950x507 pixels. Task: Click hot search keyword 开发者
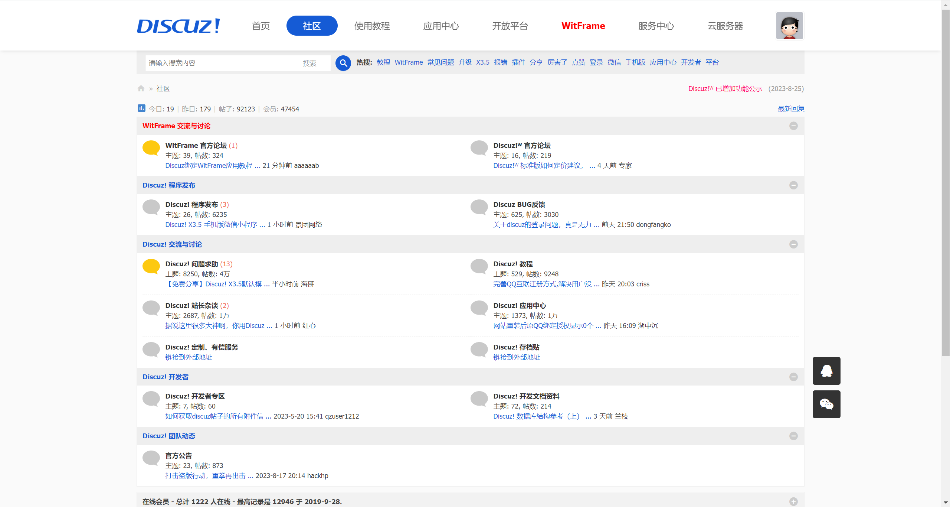pos(691,62)
